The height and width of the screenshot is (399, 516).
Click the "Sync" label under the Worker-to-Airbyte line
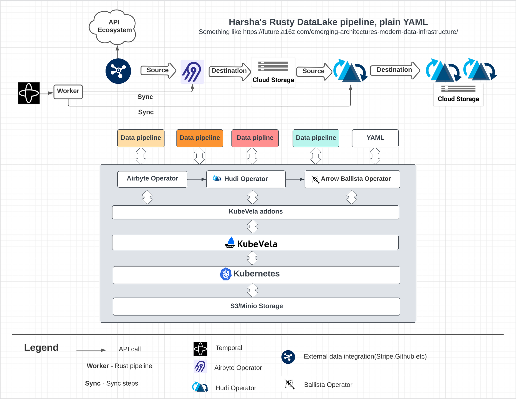click(x=145, y=97)
